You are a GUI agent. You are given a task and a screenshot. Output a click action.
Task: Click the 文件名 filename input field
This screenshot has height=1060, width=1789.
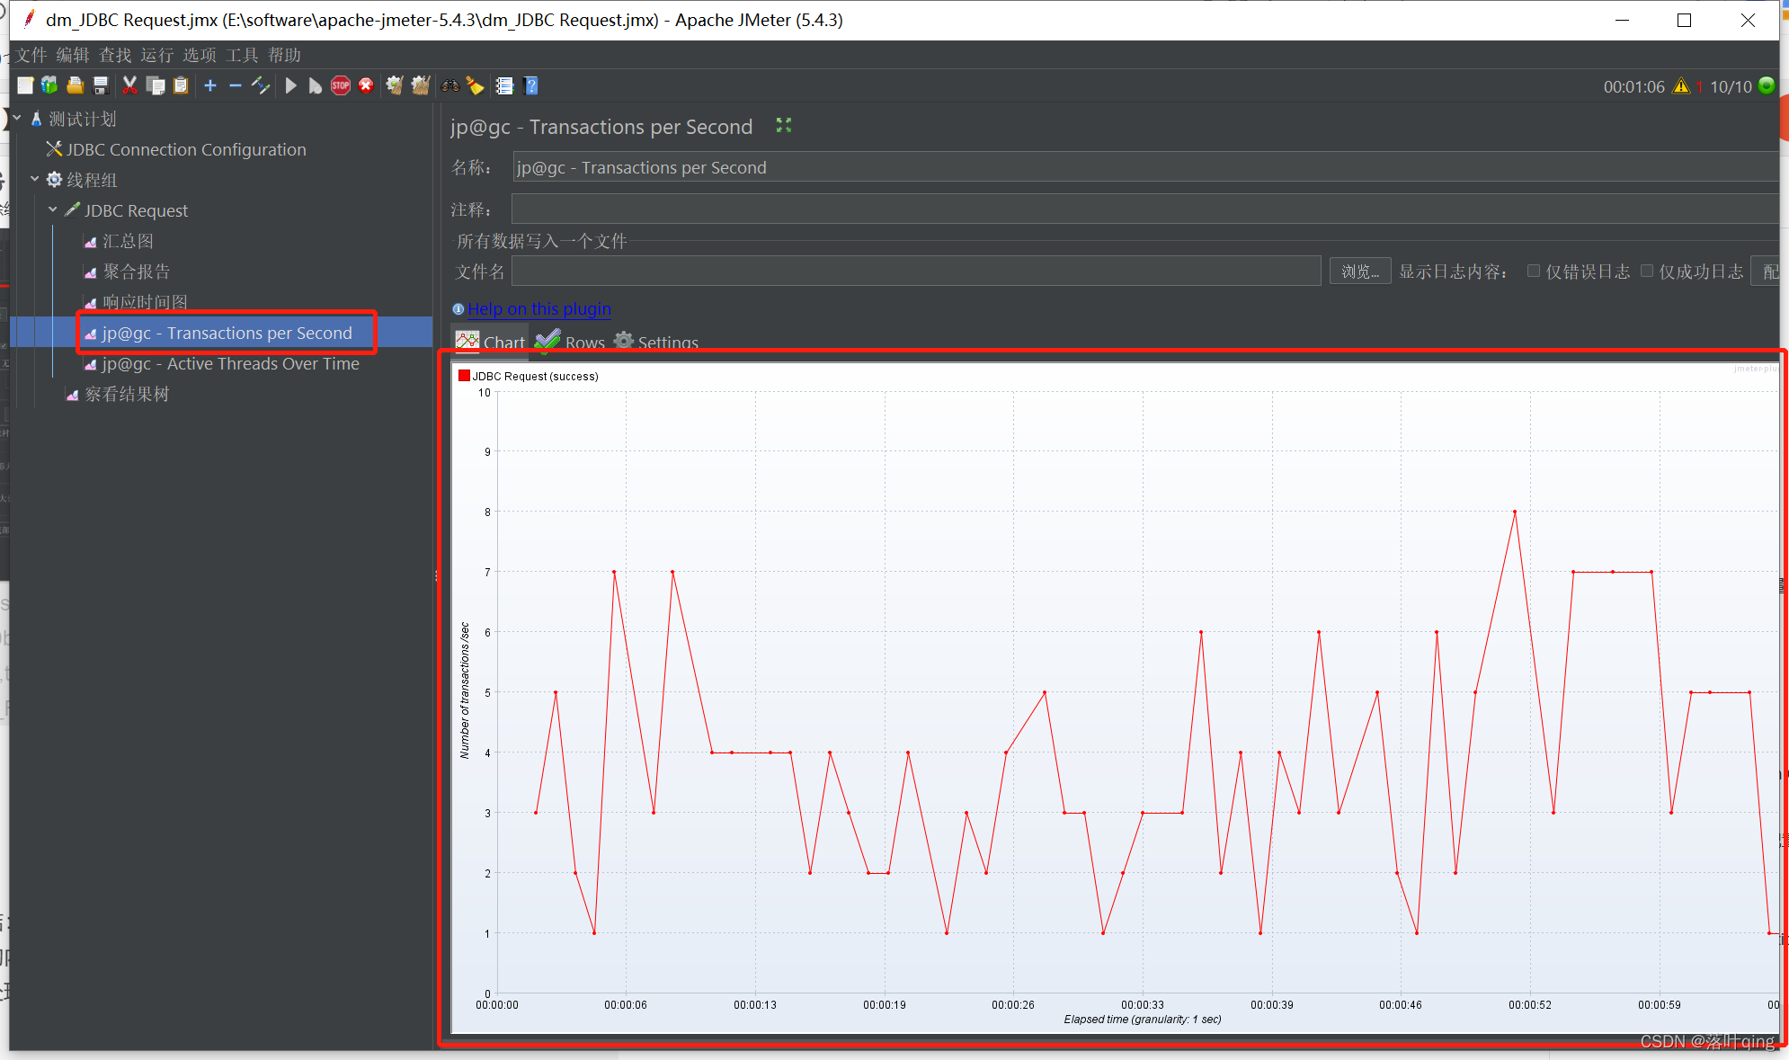[915, 272]
